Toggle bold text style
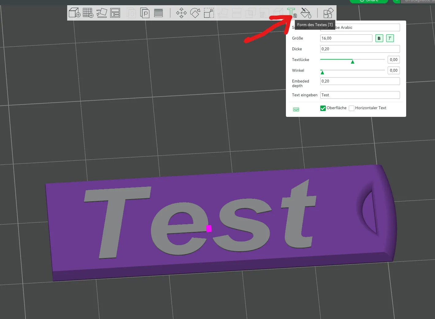The image size is (435, 319). [x=379, y=38]
